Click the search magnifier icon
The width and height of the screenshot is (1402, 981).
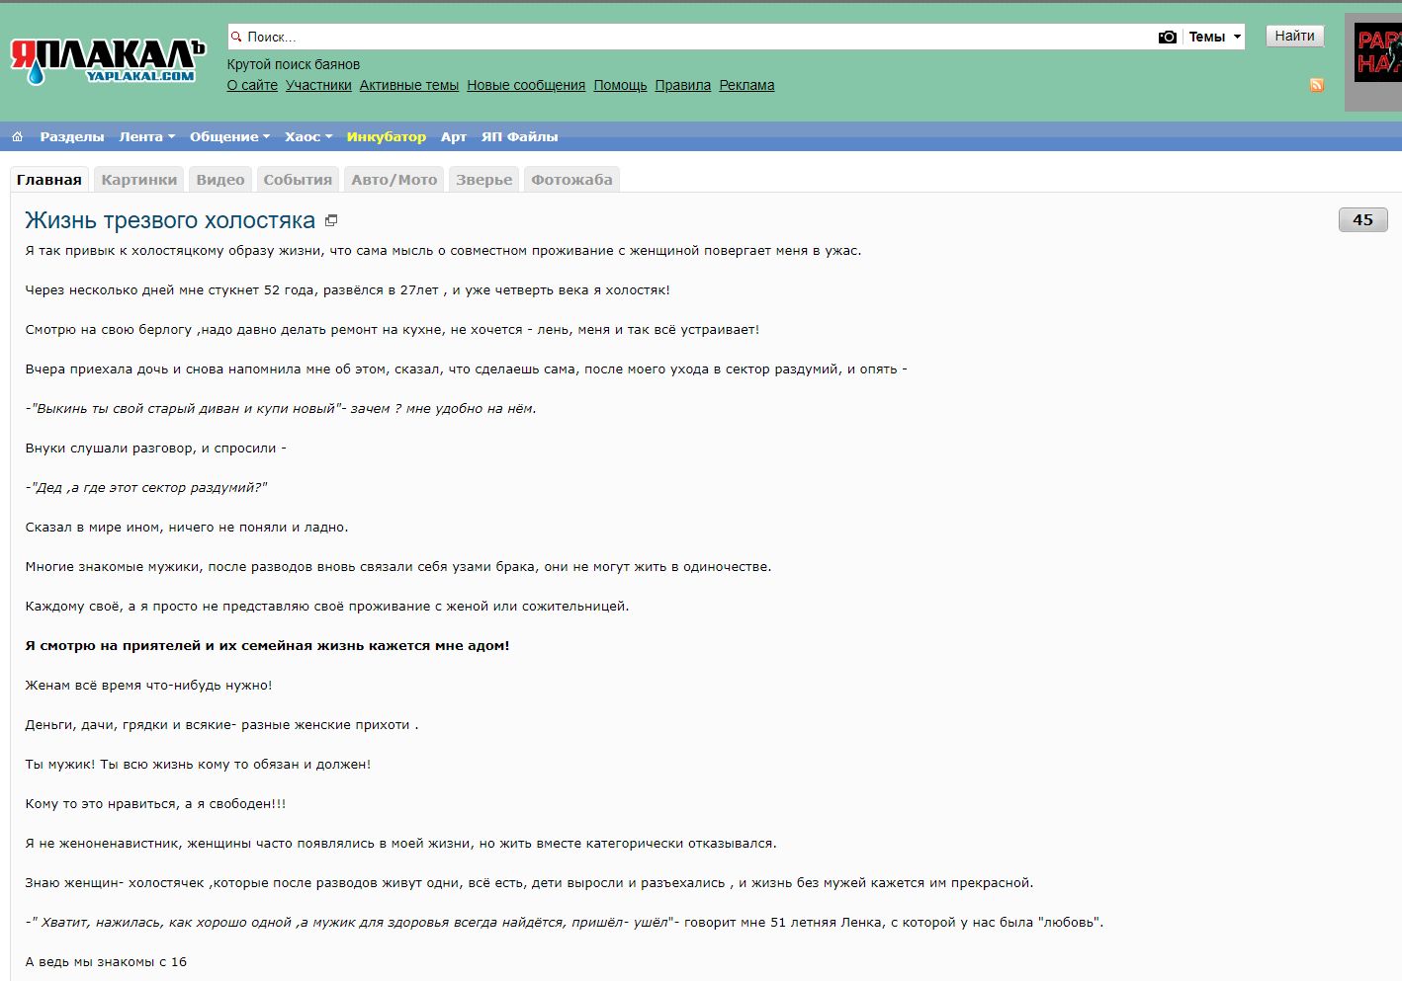pyautogui.click(x=236, y=37)
